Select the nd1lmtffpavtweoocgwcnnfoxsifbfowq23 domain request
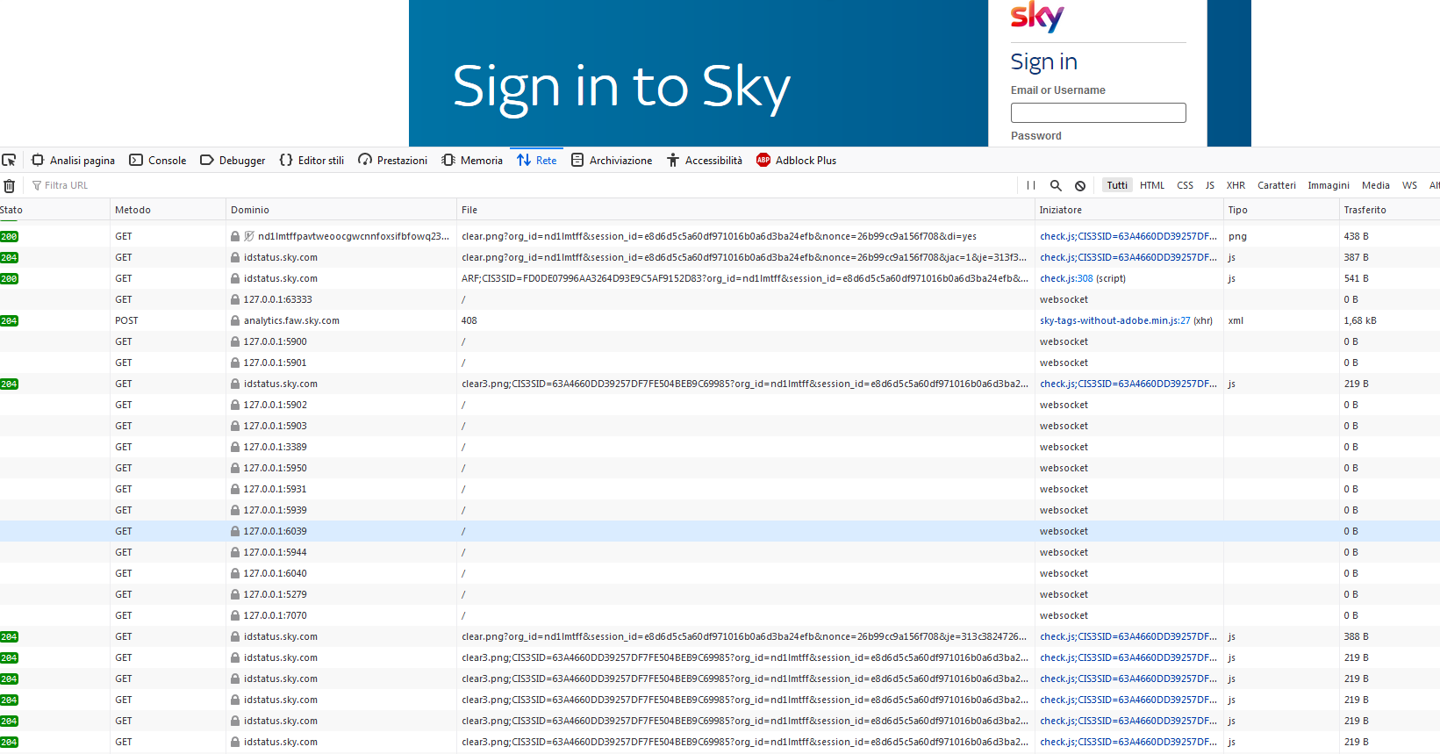This screenshot has width=1440, height=754. coord(720,236)
